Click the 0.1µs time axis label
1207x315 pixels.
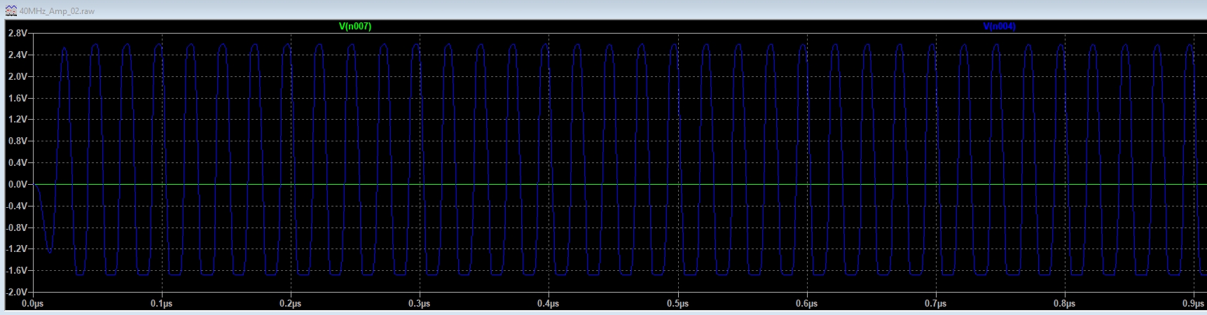(162, 304)
